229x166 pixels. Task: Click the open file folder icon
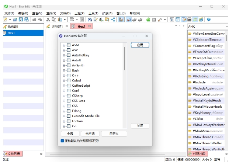[x=15, y=20]
